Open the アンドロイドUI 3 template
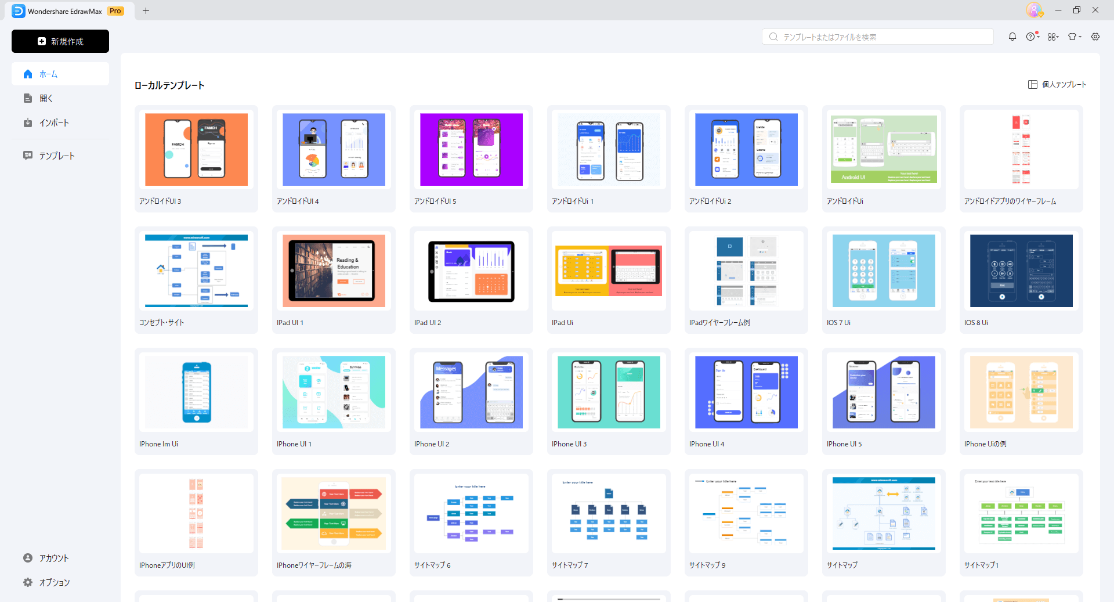Screen dimensions: 1114x602 pyautogui.click(x=196, y=158)
